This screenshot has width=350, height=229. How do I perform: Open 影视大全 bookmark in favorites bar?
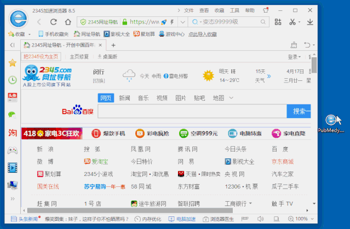pos(117,34)
